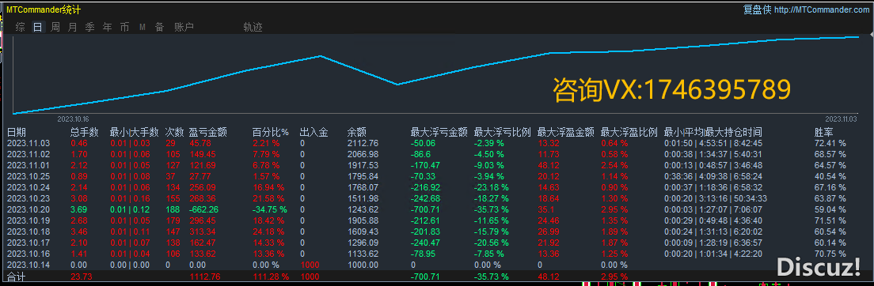Viewport: 874px width, 286px height.
Task: Click the 40.54 % win rate cell
Action: 830,176
